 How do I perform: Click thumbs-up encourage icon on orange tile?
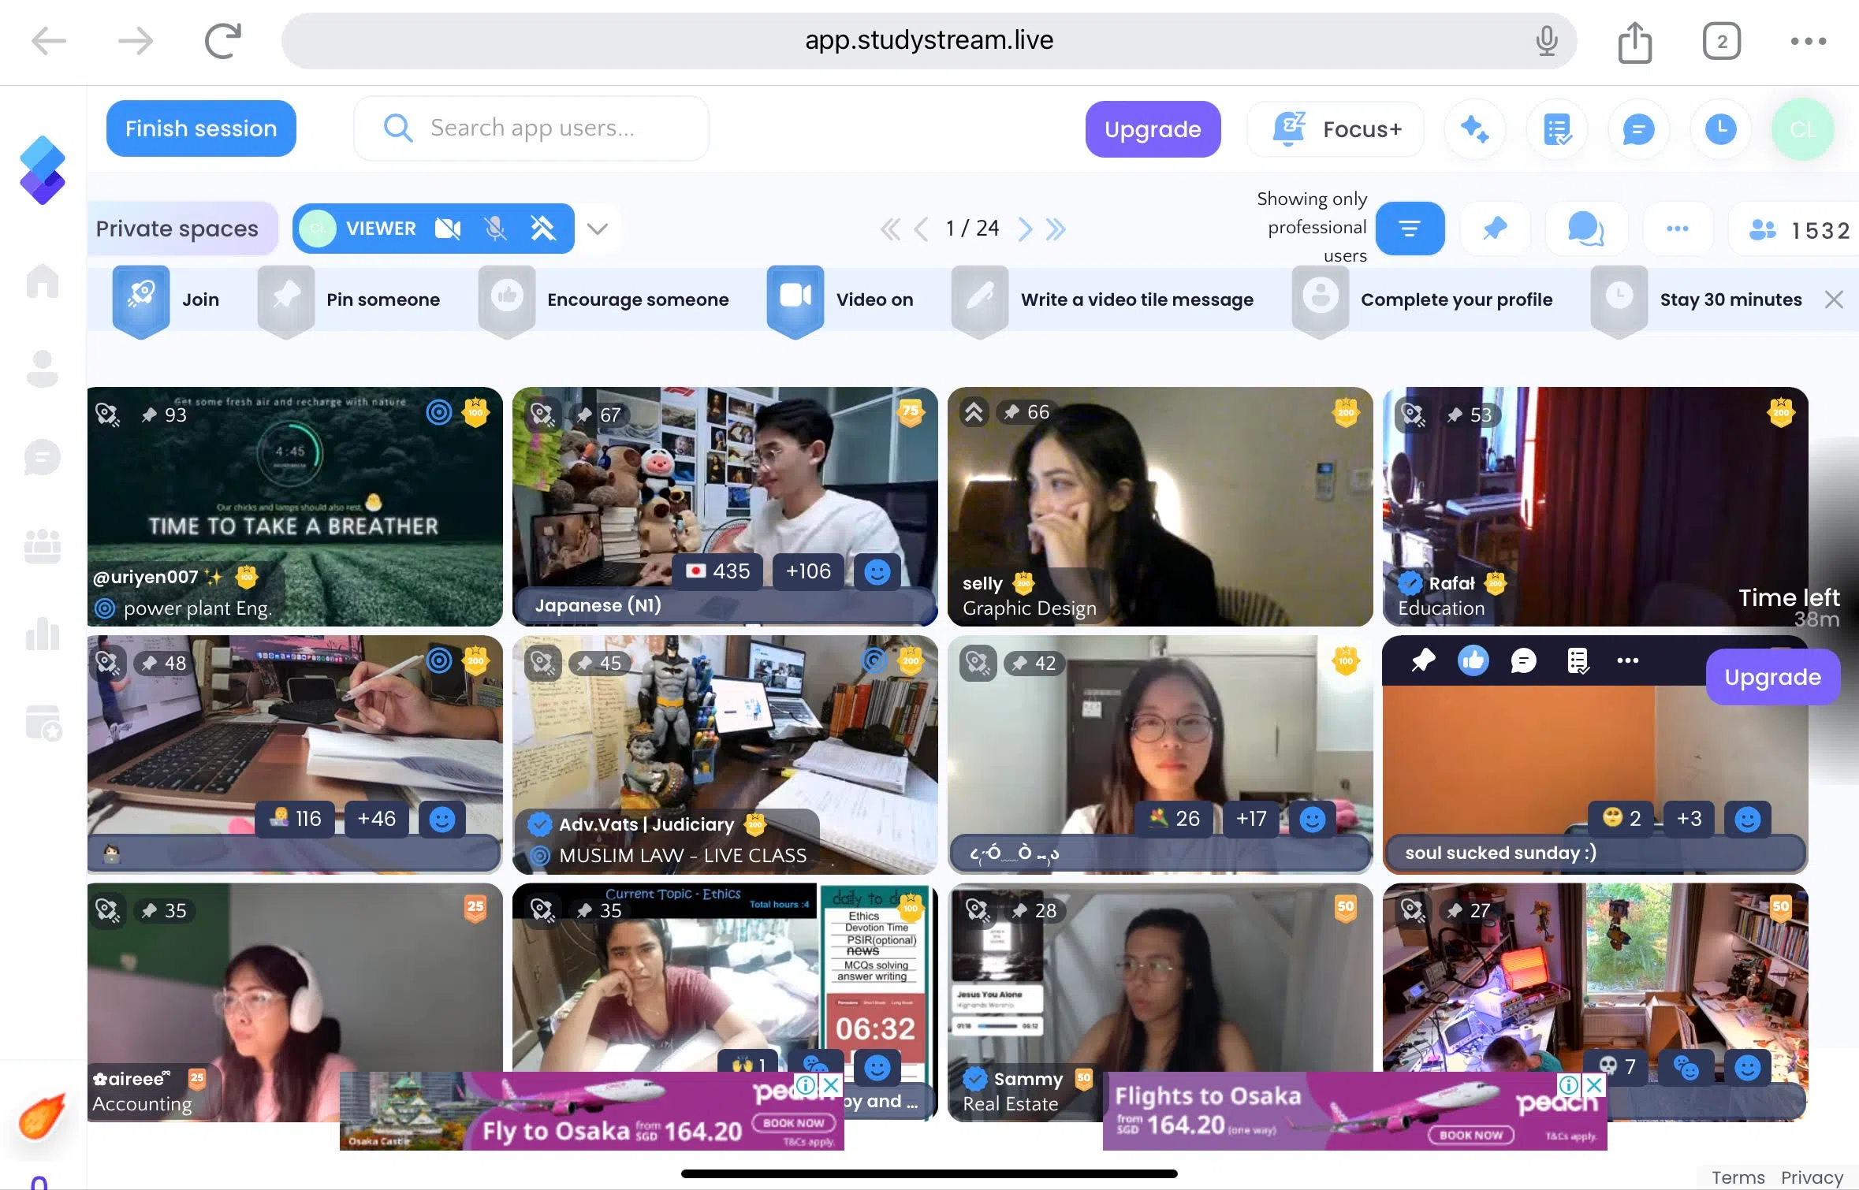(x=1473, y=660)
